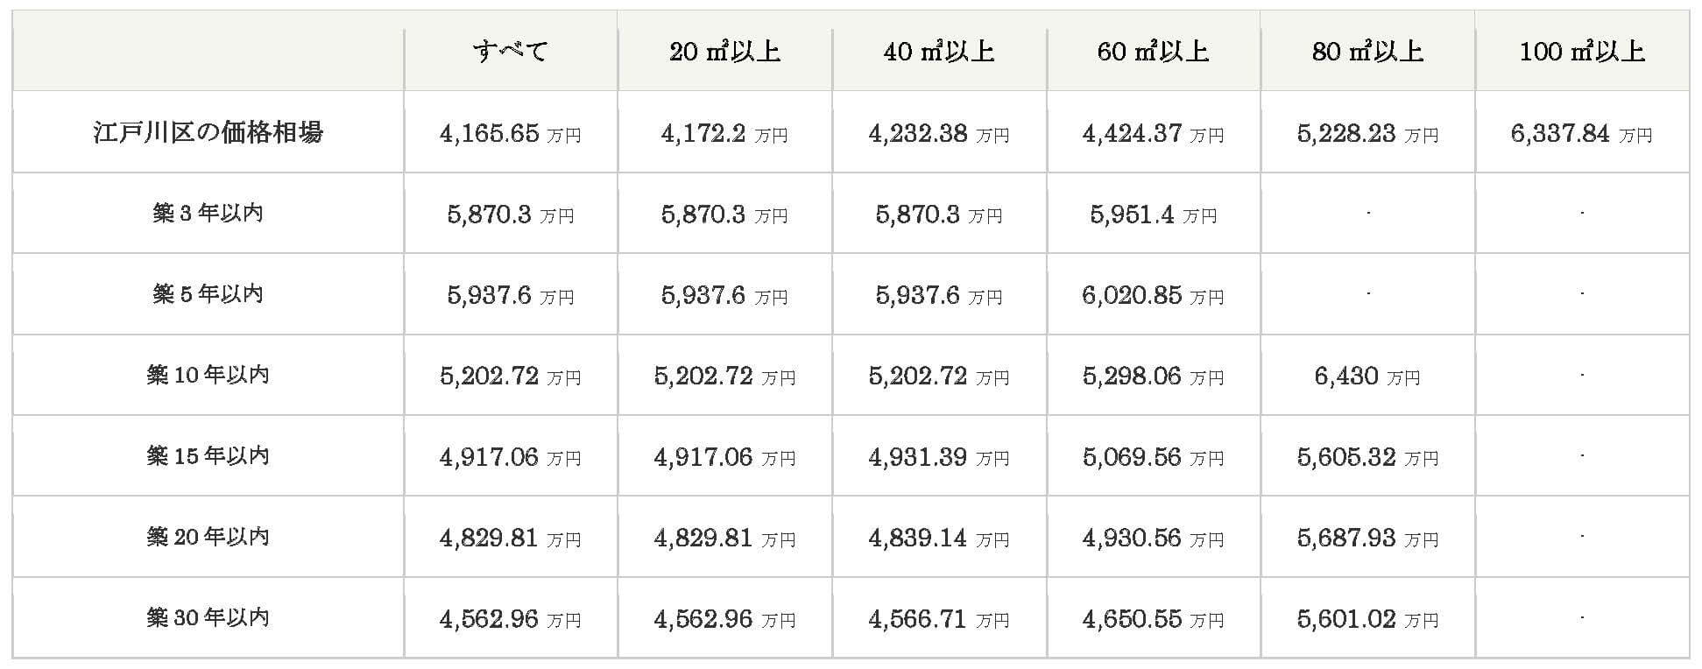Select the 60㎡以上 column header
The image size is (1702, 669).
1154,52
